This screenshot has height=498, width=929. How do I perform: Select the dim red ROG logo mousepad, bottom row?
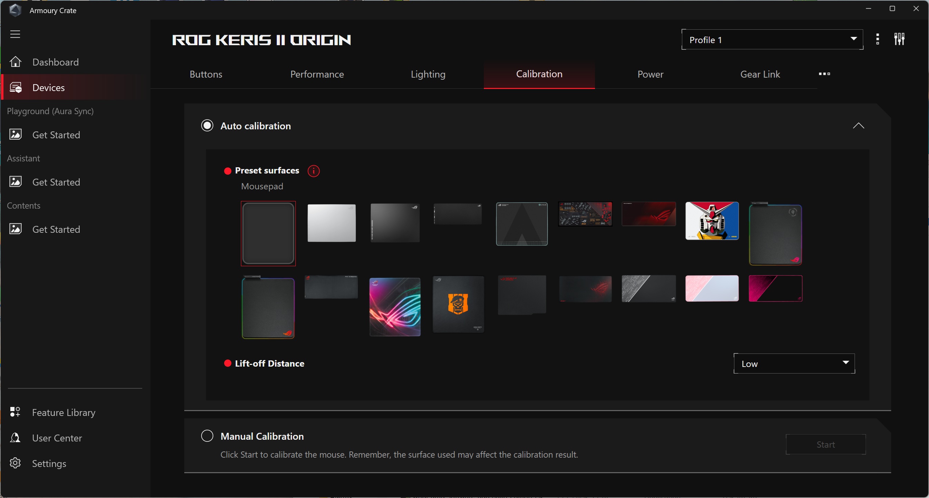click(x=585, y=289)
